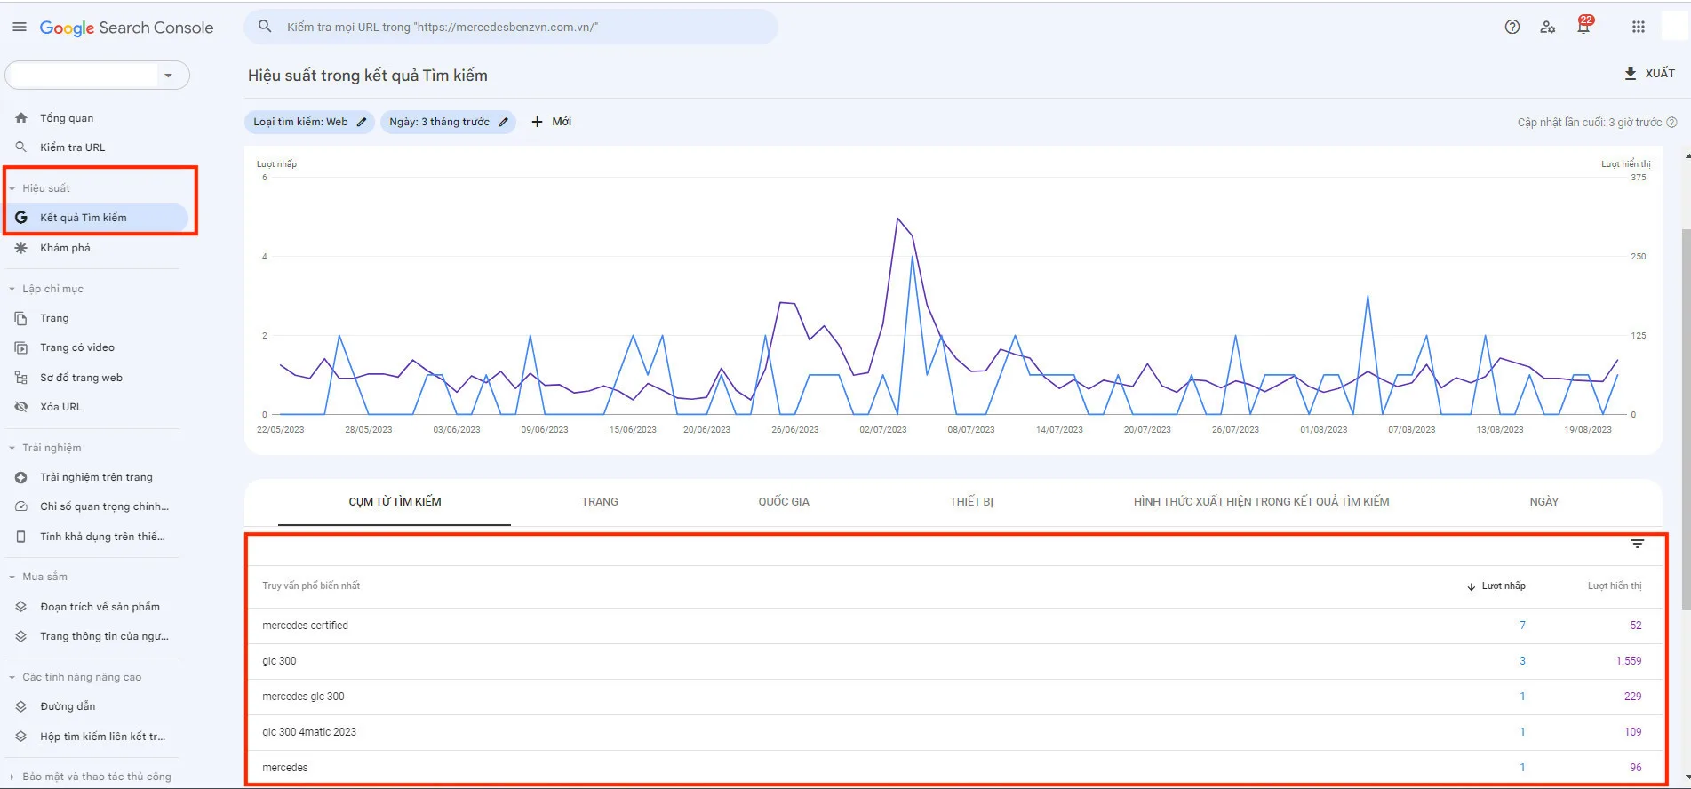This screenshot has width=1691, height=789.
Task: Open Trải nghiệm trên trang
Action: [x=96, y=477]
